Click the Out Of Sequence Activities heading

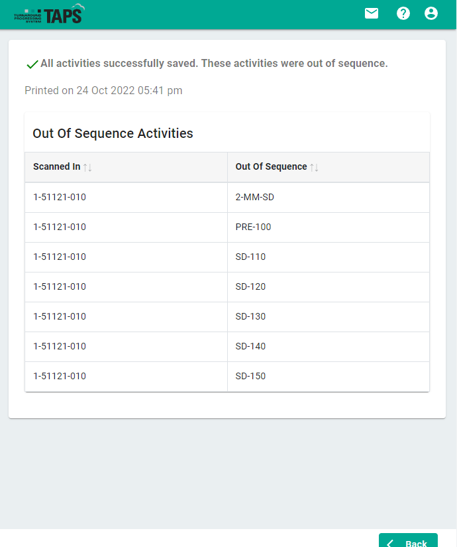coord(113,133)
